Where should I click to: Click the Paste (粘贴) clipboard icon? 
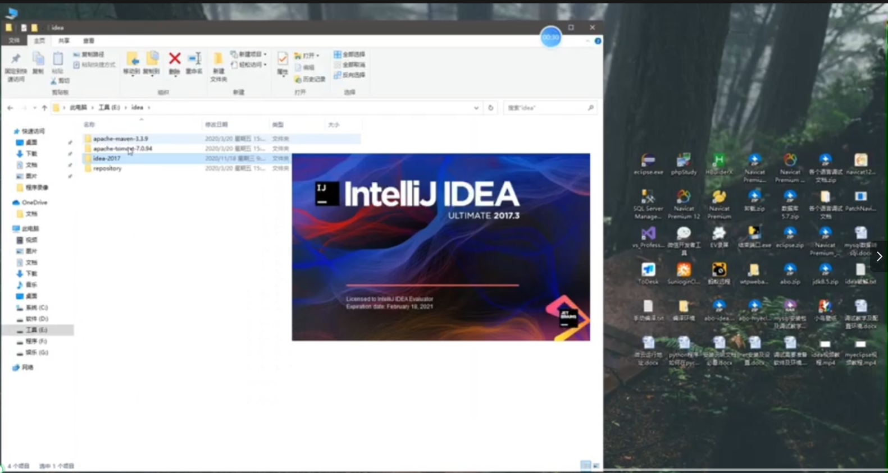click(57, 59)
